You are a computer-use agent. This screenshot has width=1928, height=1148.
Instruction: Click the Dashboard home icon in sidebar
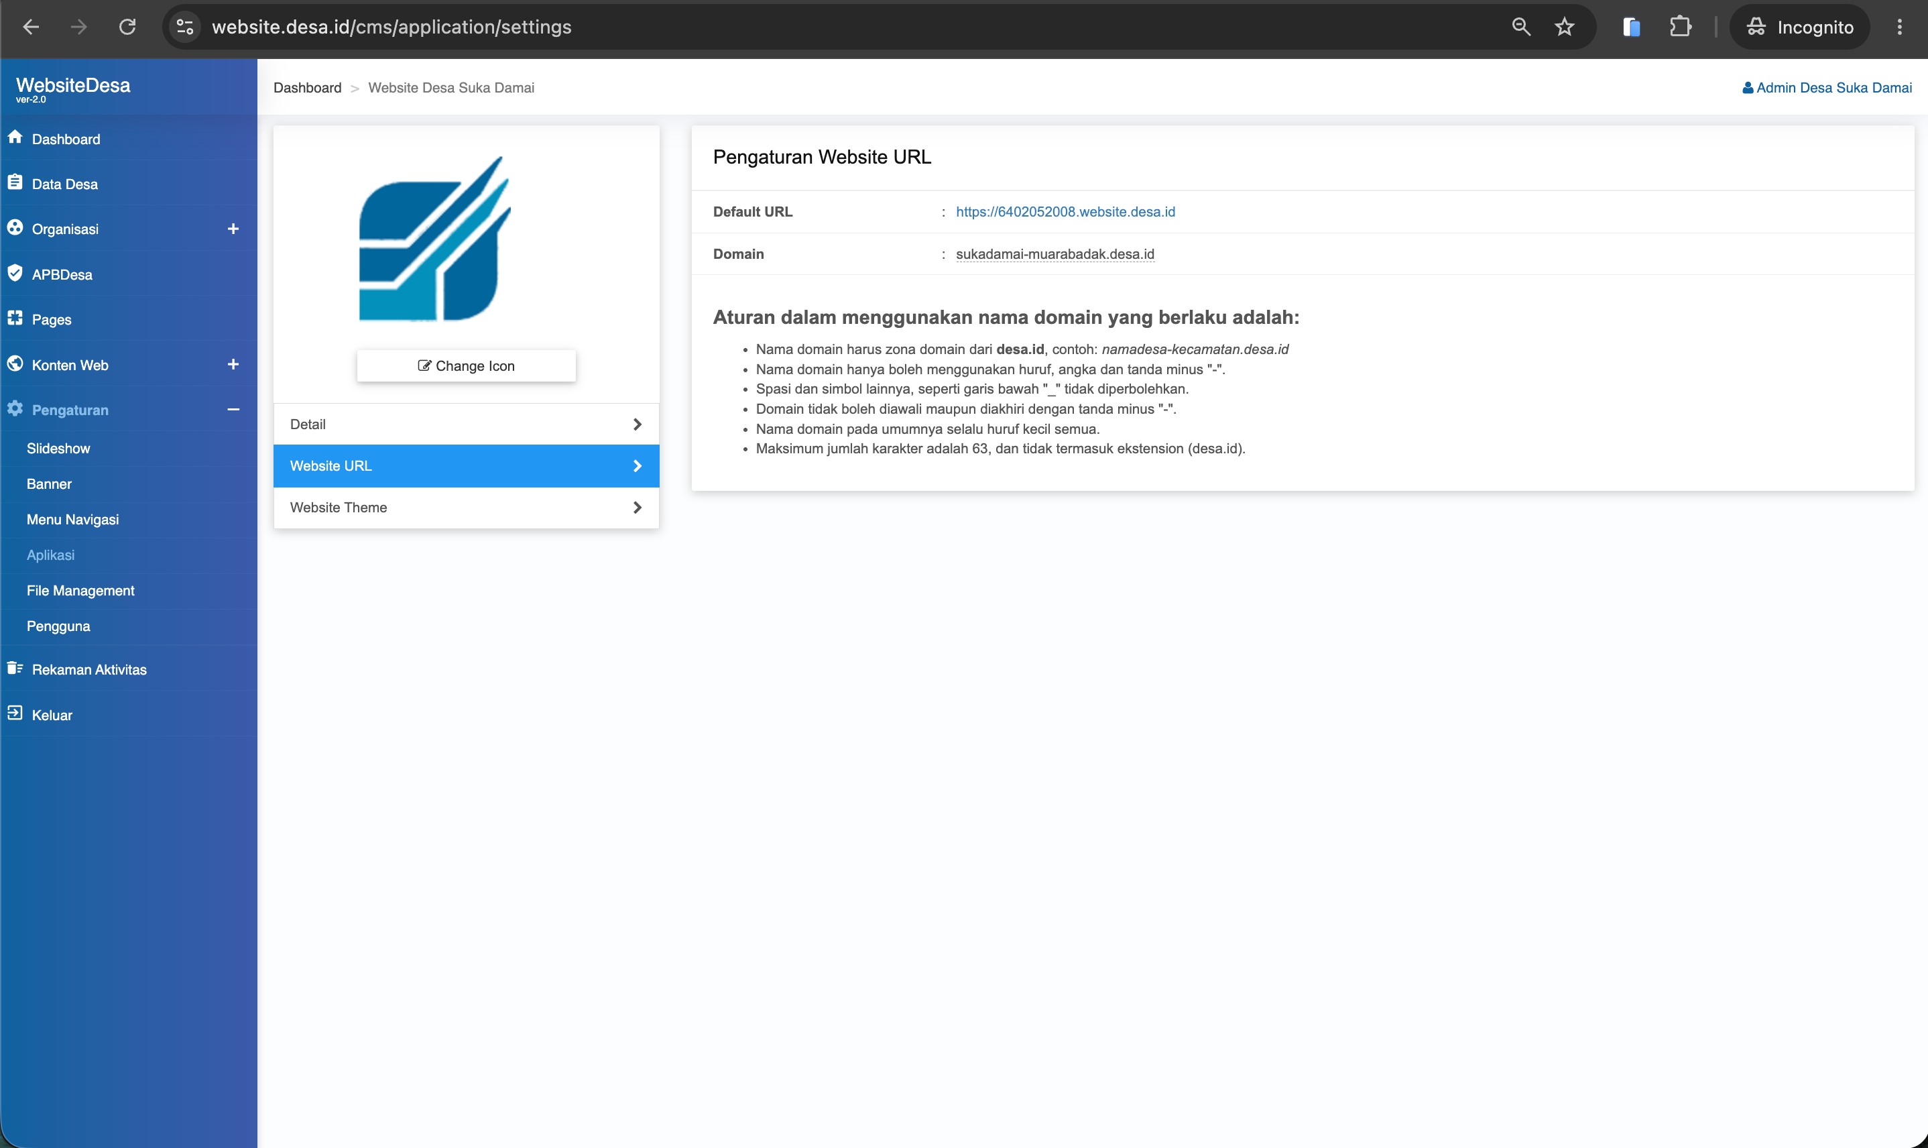pos(15,137)
